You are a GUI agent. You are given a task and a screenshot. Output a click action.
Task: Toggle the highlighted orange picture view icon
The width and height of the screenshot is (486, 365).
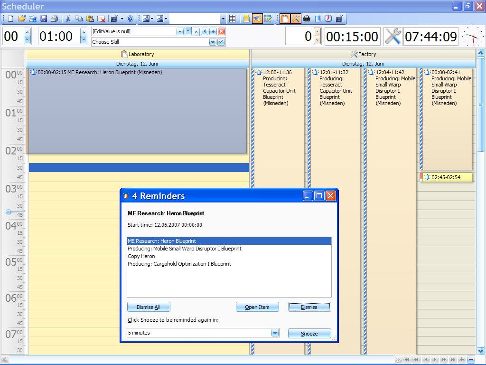click(257, 19)
